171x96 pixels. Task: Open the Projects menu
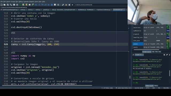tap(32, 2)
